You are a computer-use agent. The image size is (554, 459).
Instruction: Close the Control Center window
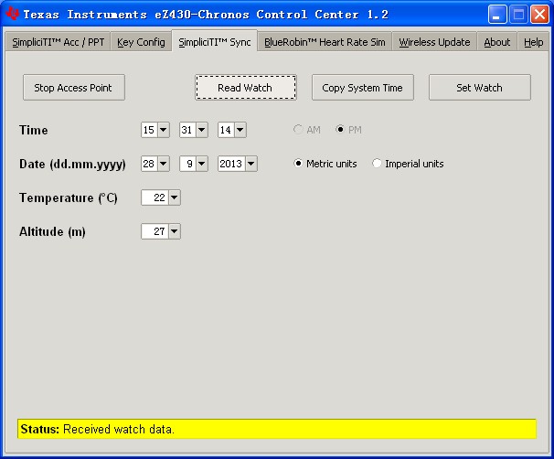tap(540, 15)
